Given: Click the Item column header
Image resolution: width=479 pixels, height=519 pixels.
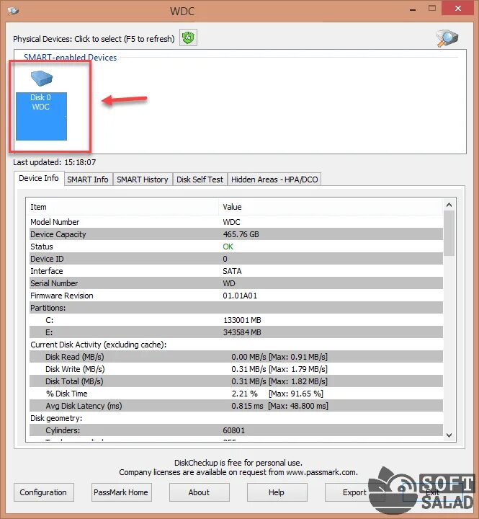Looking at the screenshot, I should (122, 207).
